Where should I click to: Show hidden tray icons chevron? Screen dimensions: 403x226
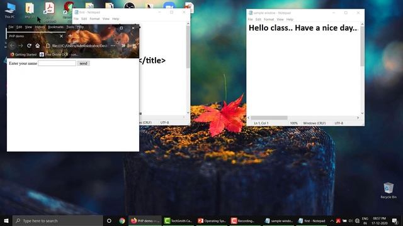332,221
